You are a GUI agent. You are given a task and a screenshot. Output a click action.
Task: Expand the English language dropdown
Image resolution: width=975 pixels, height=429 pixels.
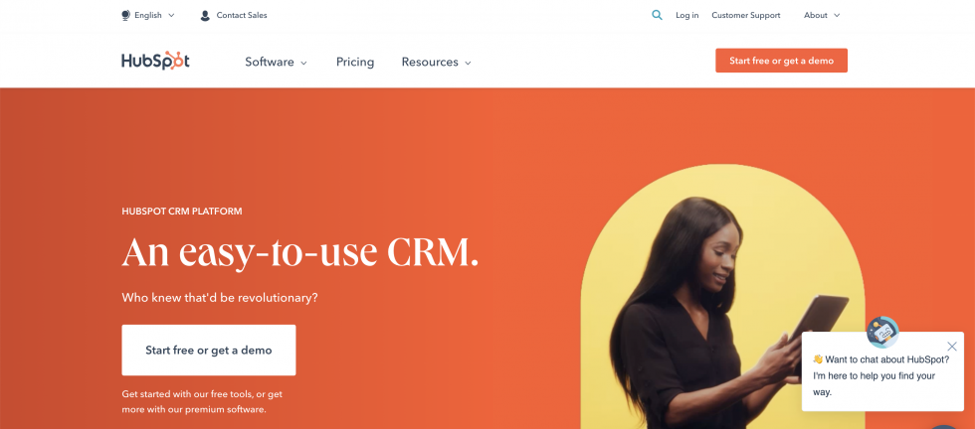click(148, 16)
